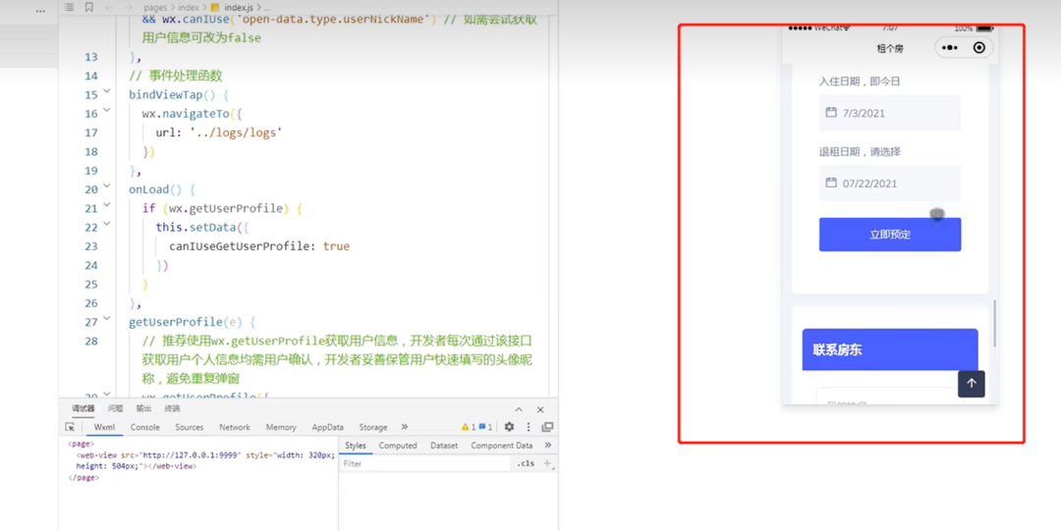
Task: Go back with the editor's left arrow
Action: [110, 8]
